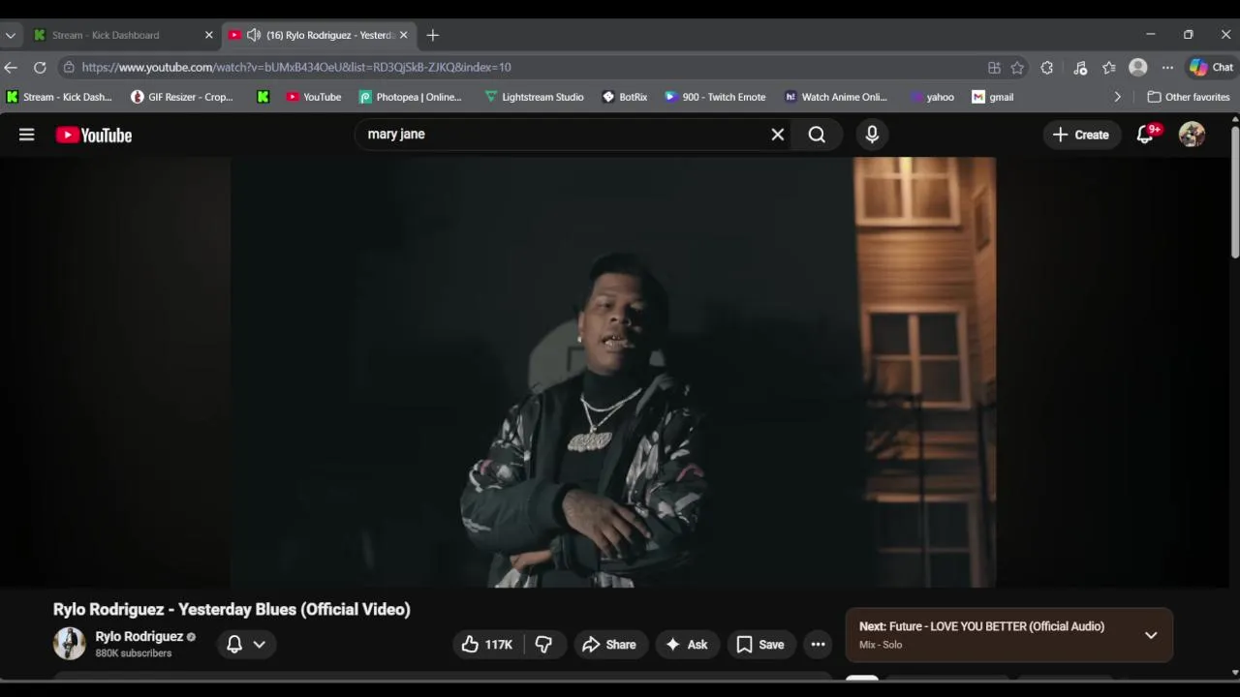Open a new browser tab

click(433, 35)
